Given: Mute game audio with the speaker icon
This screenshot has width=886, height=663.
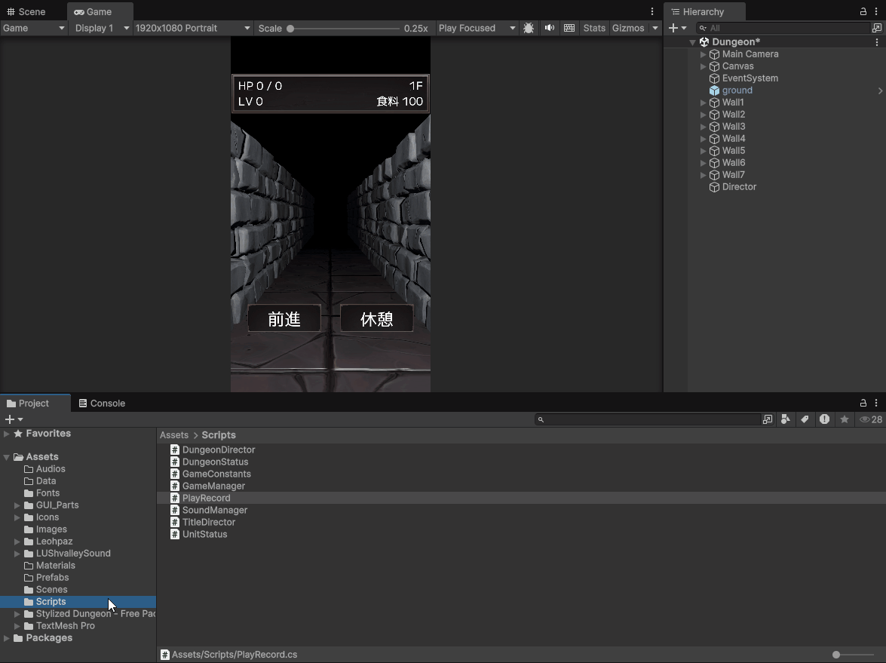Looking at the screenshot, I should 549,28.
